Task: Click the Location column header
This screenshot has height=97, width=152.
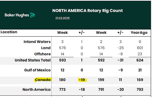Action: click(x=9, y=32)
